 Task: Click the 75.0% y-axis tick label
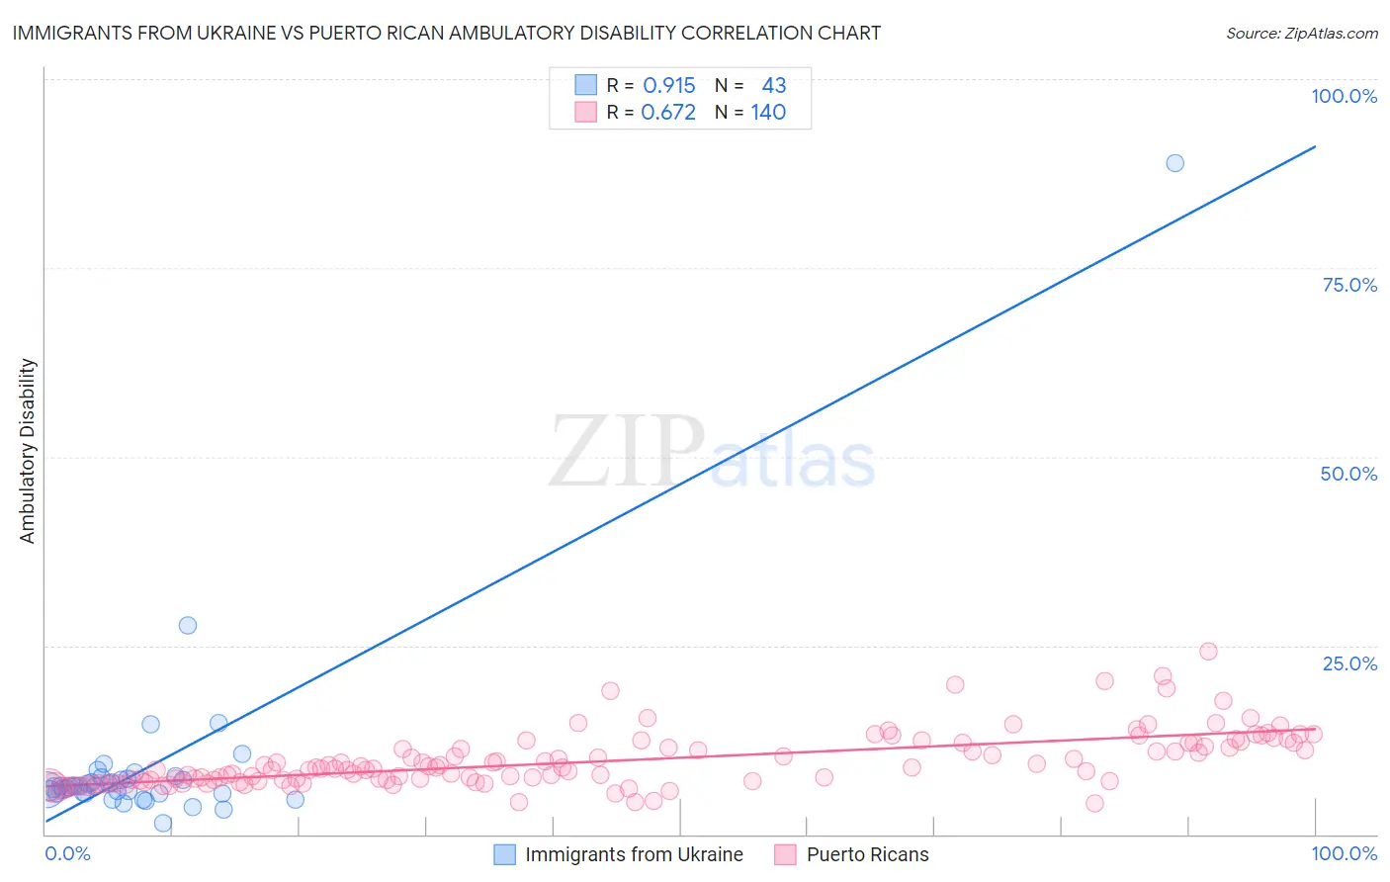point(1349,285)
